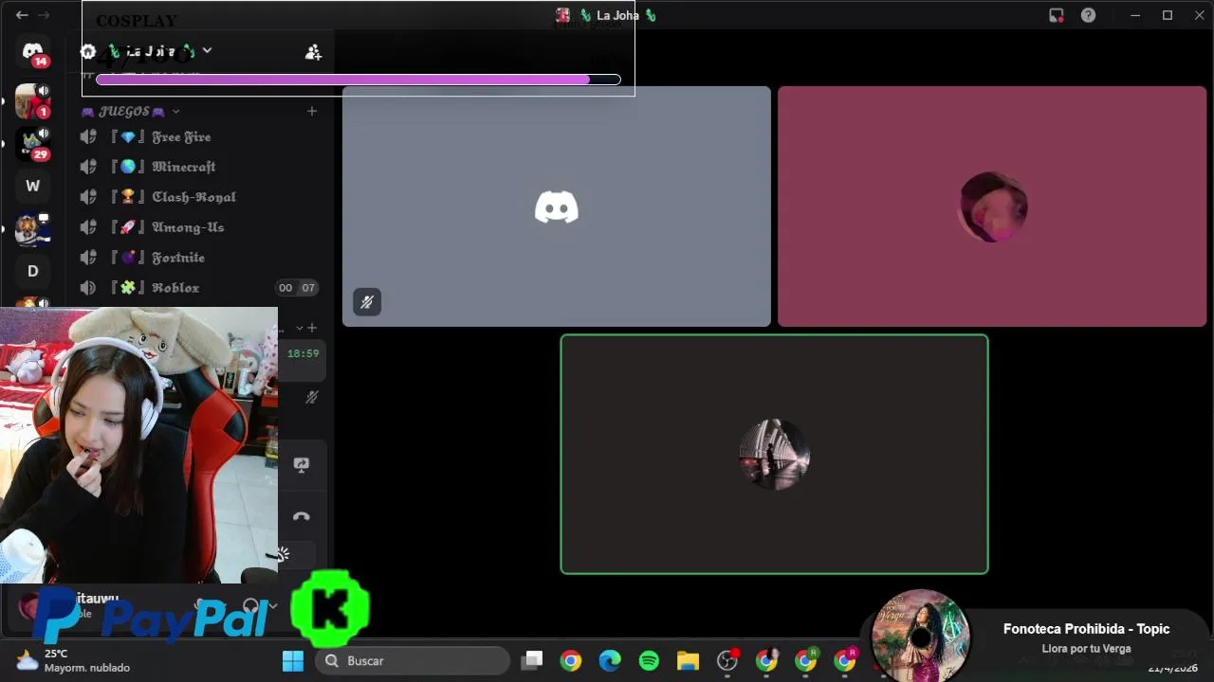The width and height of the screenshot is (1214, 682).
Task: Click the Buscar taskbar search box
Action: tap(412, 661)
